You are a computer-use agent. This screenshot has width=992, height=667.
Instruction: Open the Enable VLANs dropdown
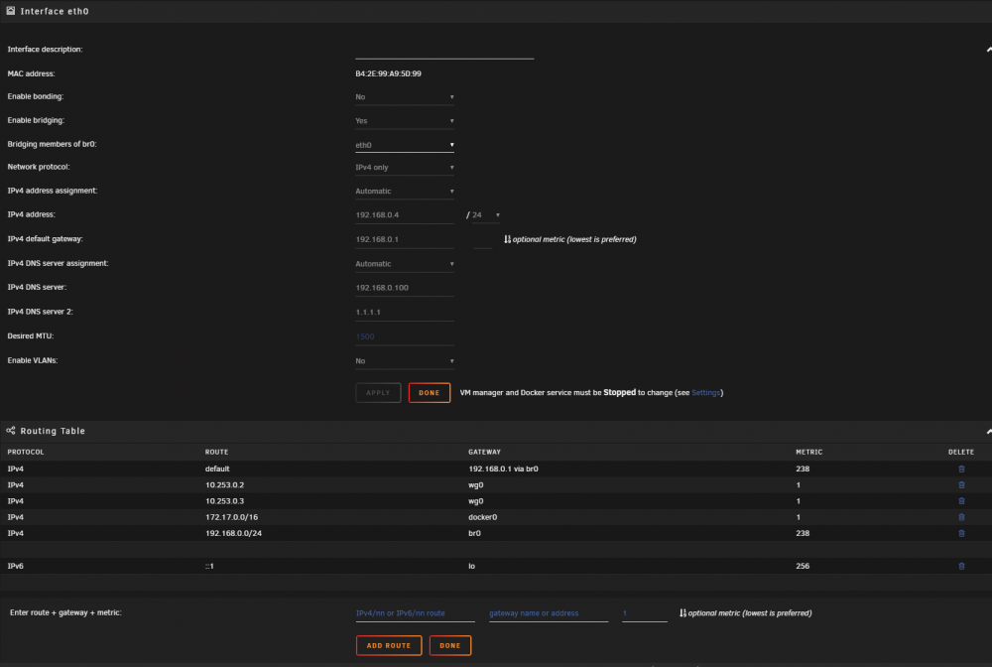pos(405,360)
